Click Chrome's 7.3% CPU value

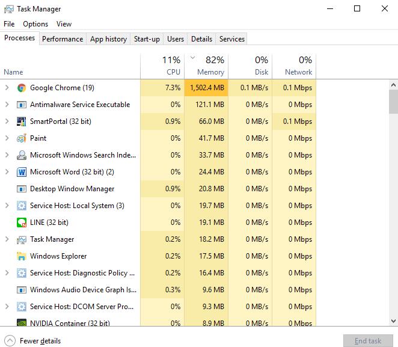tap(173, 88)
